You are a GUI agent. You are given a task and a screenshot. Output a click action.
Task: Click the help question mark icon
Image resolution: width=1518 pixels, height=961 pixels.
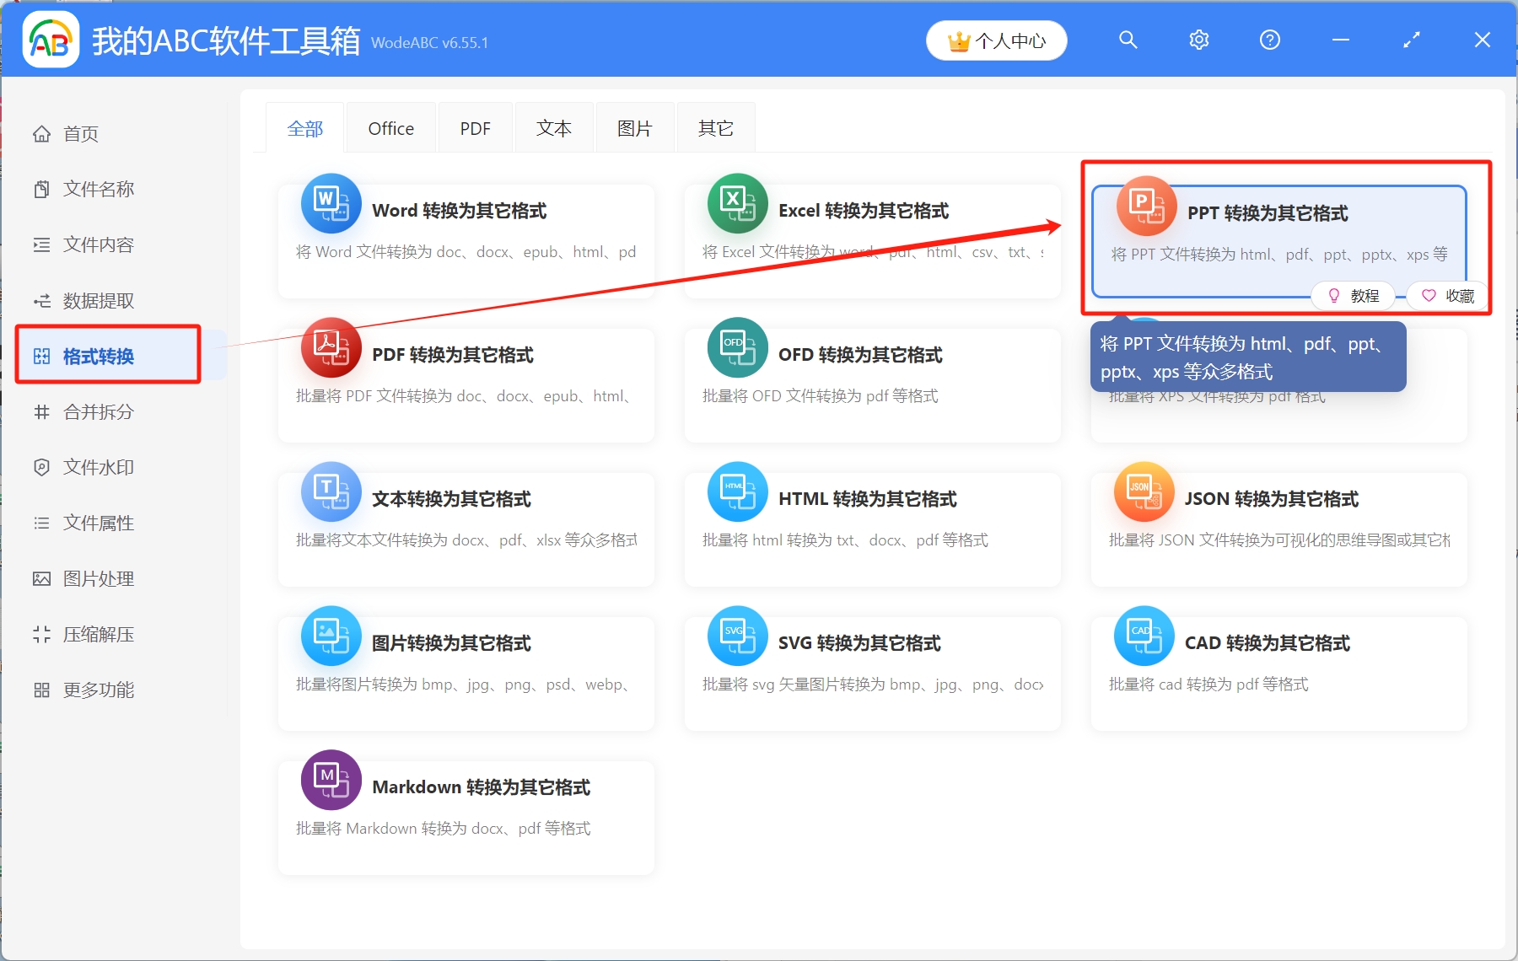click(1269, 40)
